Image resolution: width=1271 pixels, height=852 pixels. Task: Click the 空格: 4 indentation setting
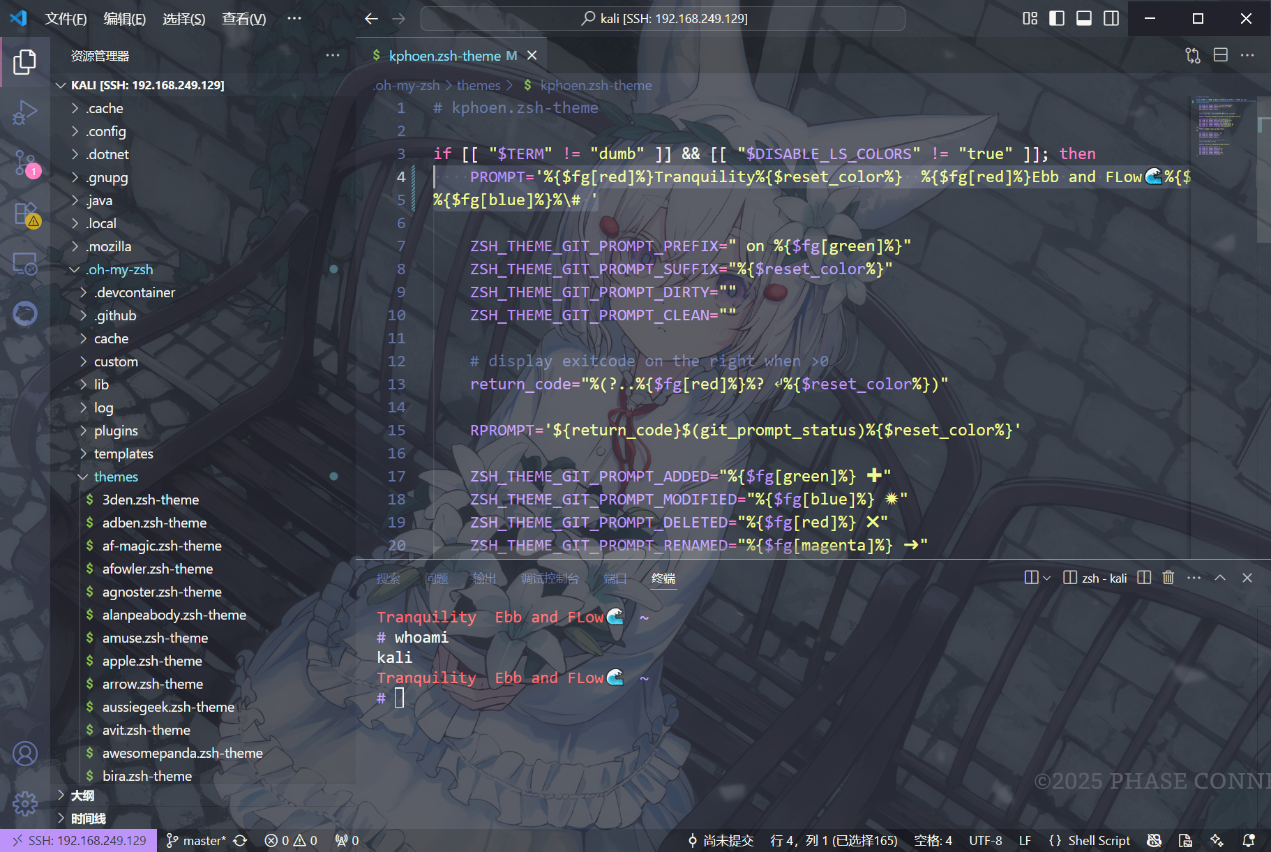pyautogui.click(x=933, y=841)
